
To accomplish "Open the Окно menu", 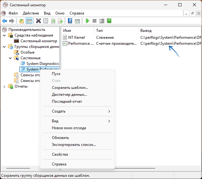I will click(60, 13).
